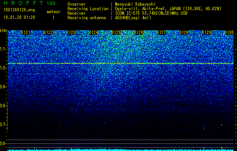Click the Receiving antenna field label
237x151 pixels.
pyautogui.click(x=87, y=18)
